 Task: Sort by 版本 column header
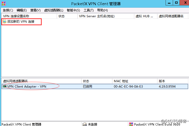(173, 81)
